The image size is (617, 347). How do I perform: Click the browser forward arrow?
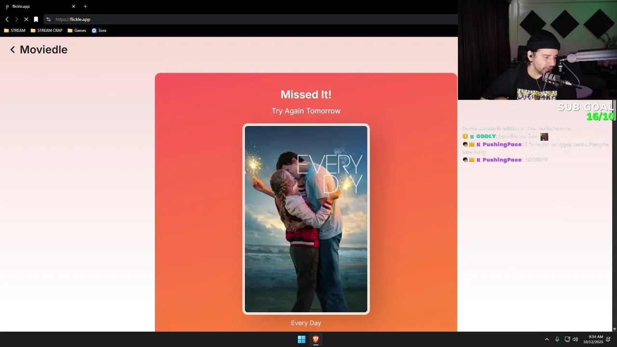tap(16, 19)
